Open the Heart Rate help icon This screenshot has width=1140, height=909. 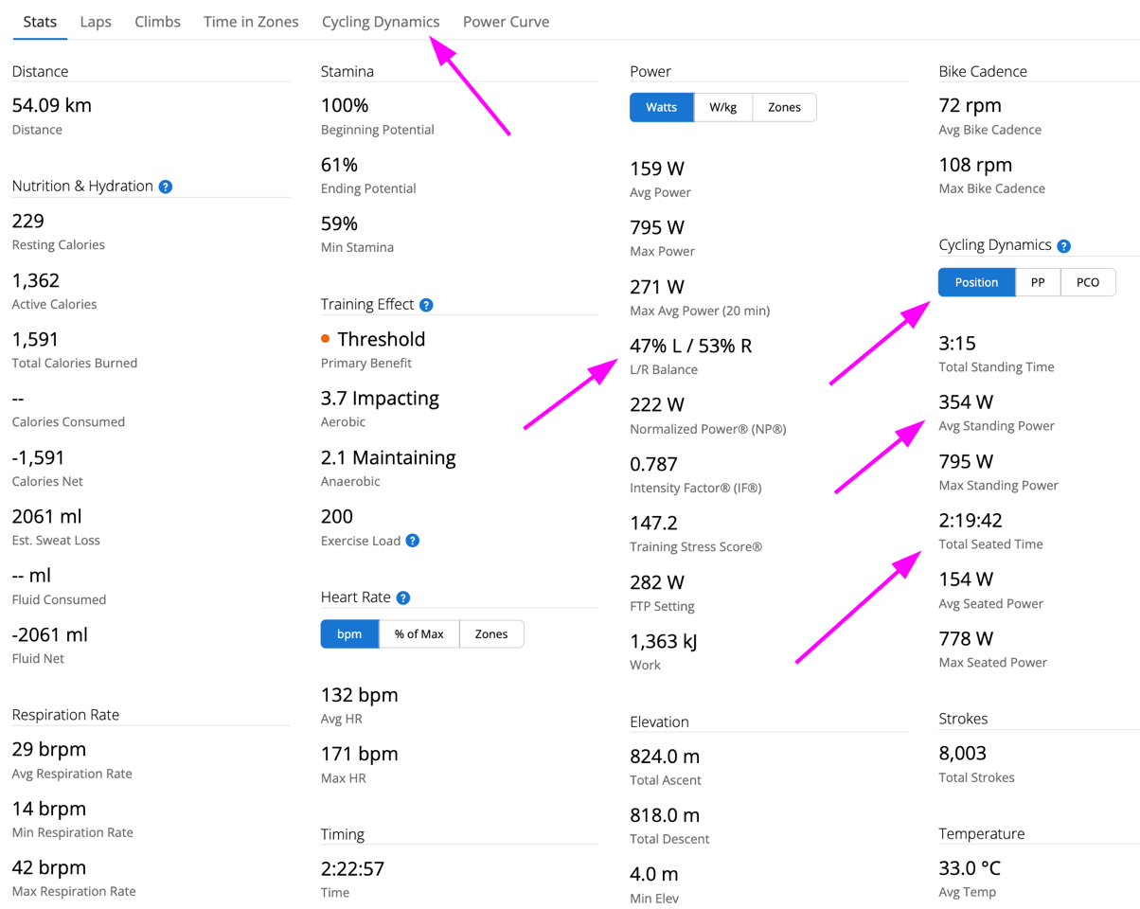403,598
